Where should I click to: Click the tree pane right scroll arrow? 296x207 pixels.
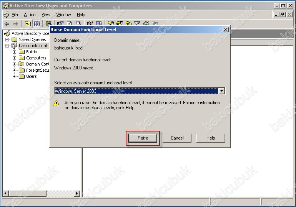pyautogui.click(x=76, y=193)
